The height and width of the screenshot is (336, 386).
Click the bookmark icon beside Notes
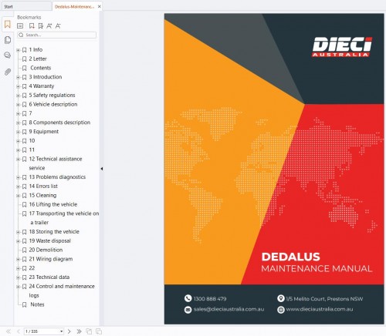point(25,304)
